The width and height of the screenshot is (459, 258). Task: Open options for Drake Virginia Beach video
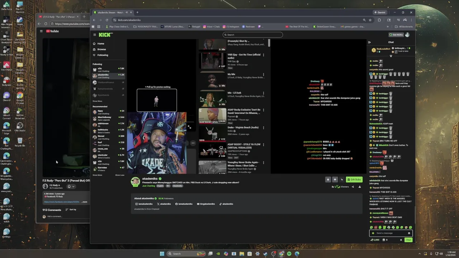tap(264, 128)
